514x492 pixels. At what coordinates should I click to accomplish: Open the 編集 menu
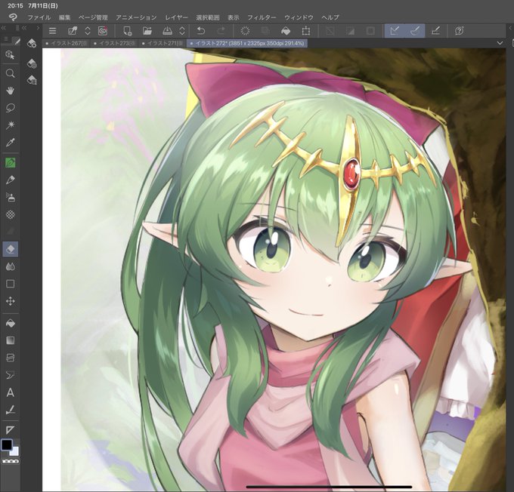tap(64, 17)
